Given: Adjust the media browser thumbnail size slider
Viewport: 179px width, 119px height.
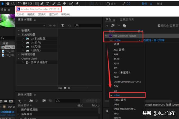Looking at the screenshot, I should click(69, 88).
